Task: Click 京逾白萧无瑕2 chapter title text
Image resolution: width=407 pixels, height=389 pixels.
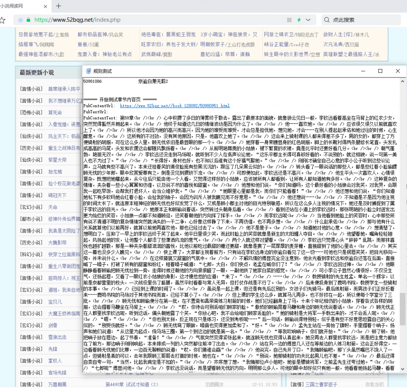Action: click(153, 81)
